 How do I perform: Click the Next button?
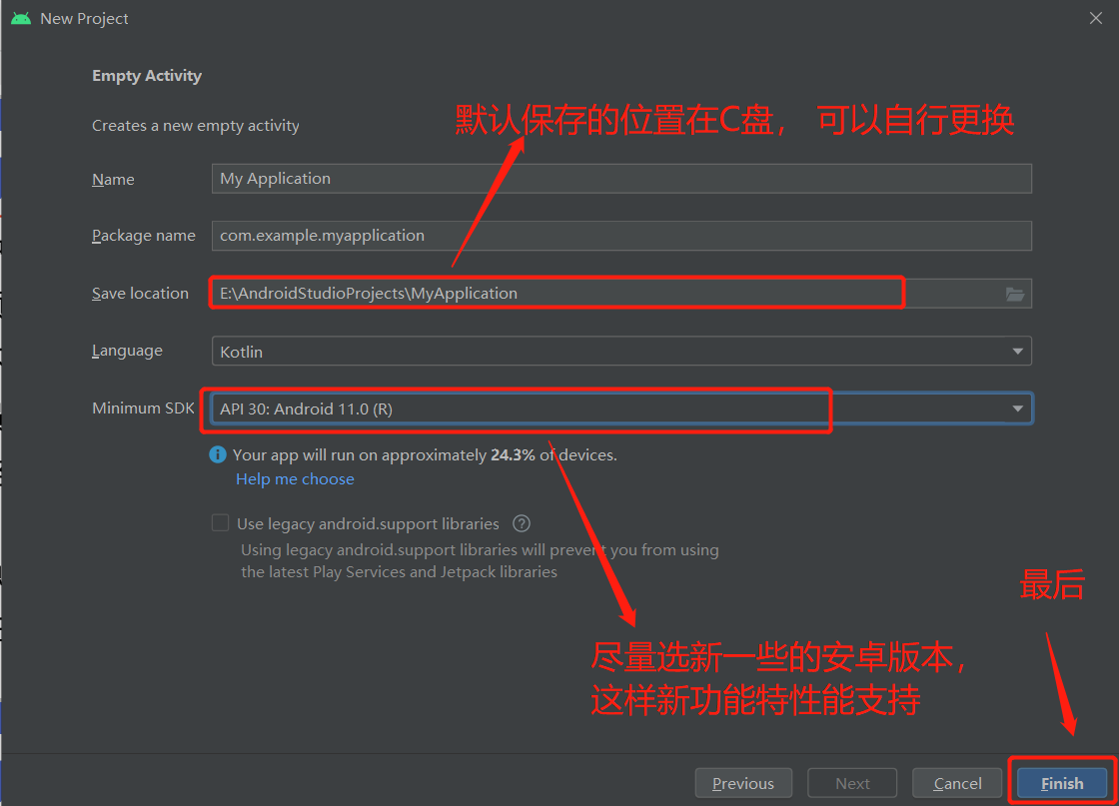point(852,783)
